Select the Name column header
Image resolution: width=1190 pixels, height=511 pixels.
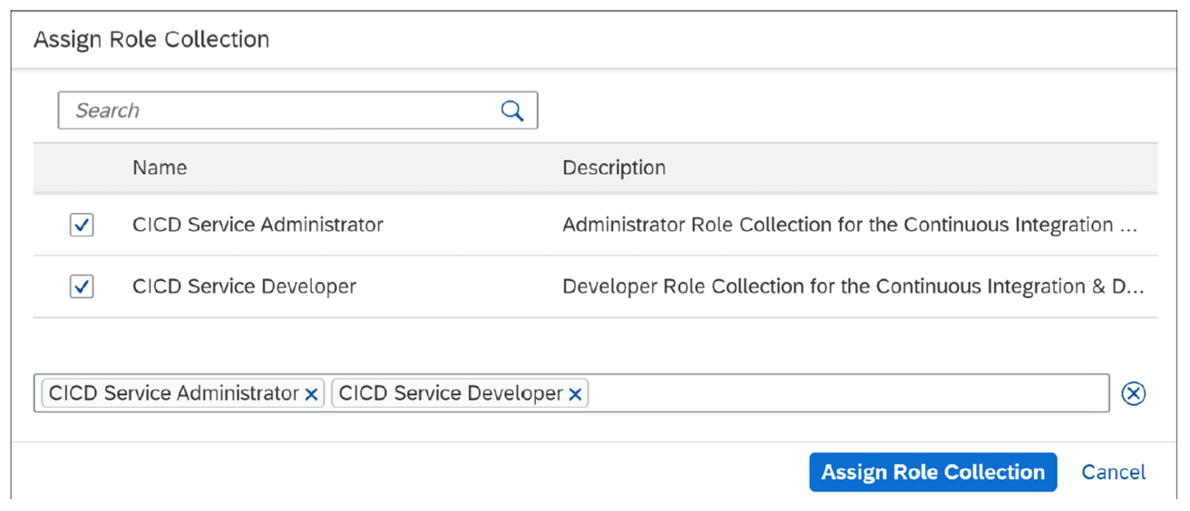[160, 168]
